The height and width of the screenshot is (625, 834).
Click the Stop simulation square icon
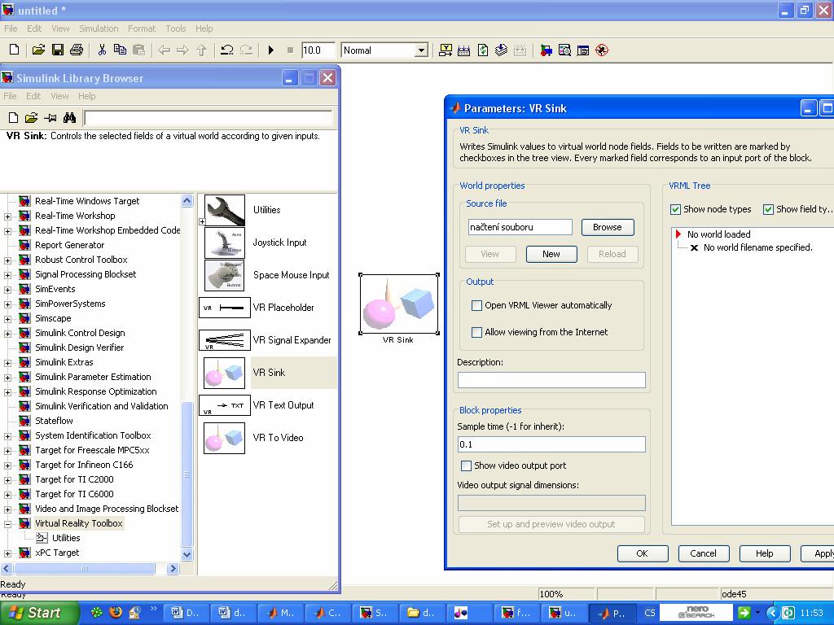[290, 50]
